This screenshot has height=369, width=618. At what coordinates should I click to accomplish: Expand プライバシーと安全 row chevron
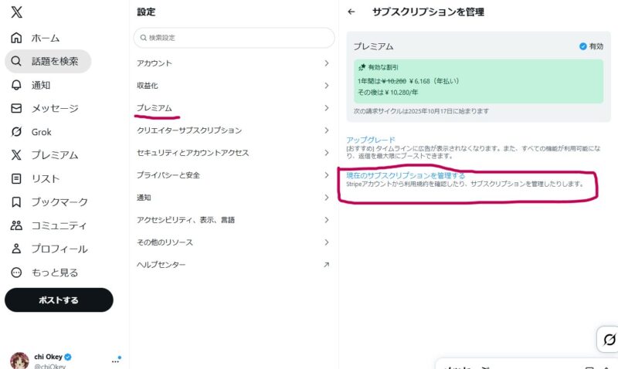coord(326,175)
